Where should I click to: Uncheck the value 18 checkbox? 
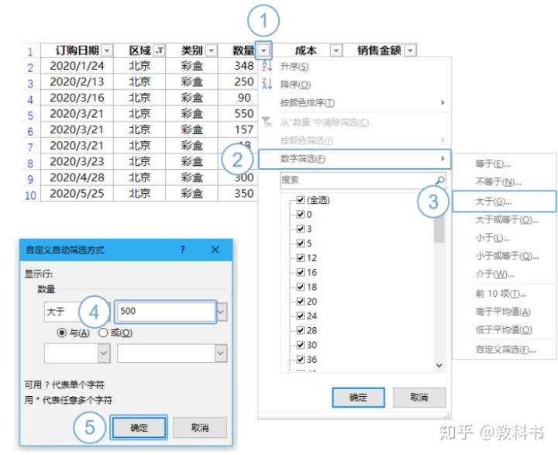click(301, 287)
